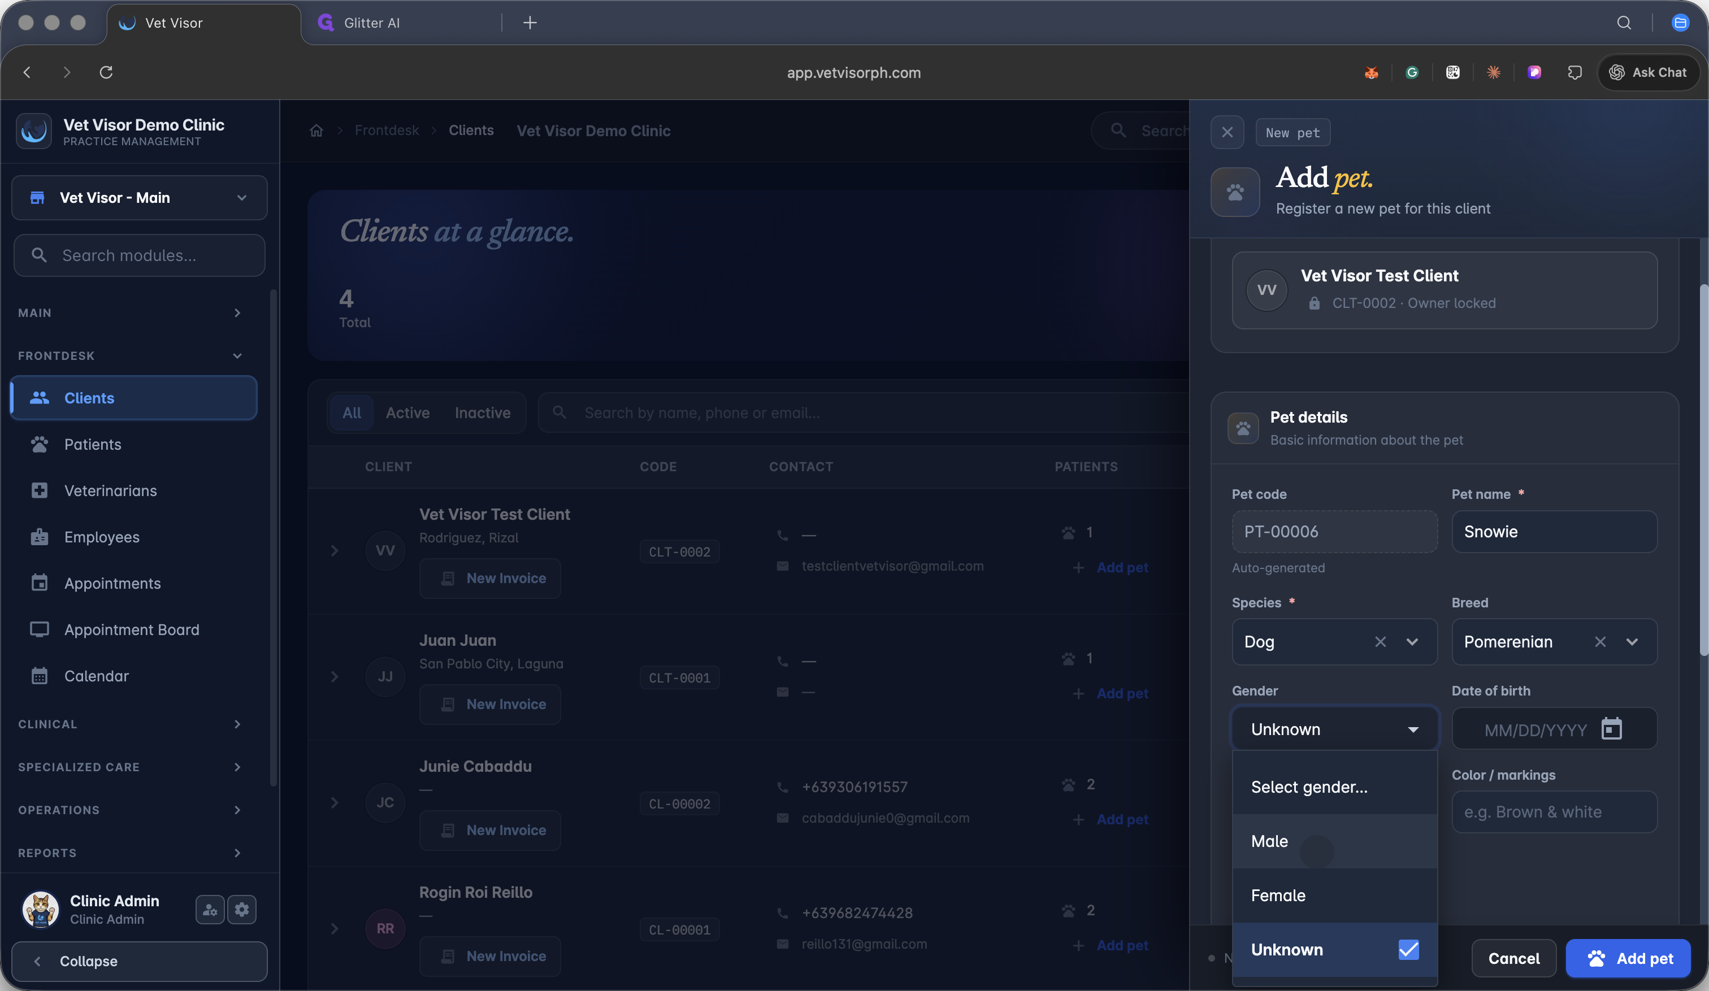Pick the checked Unknown gender option
This screenshot has width=1709, height=991.
pyautogui.click(x=1334, y=950)
